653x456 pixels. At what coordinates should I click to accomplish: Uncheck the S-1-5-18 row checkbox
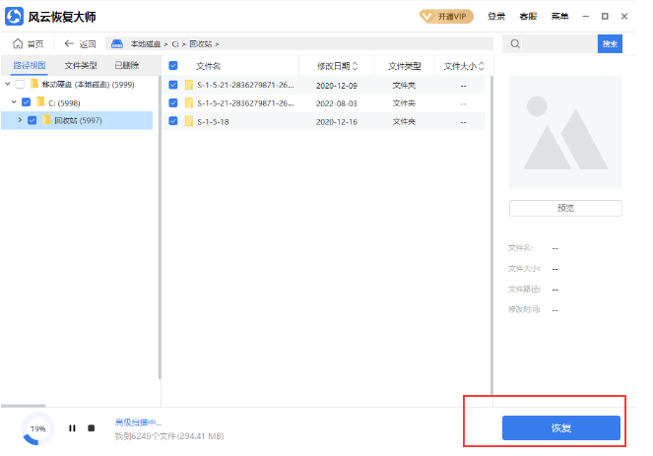(x=173, y=120)
